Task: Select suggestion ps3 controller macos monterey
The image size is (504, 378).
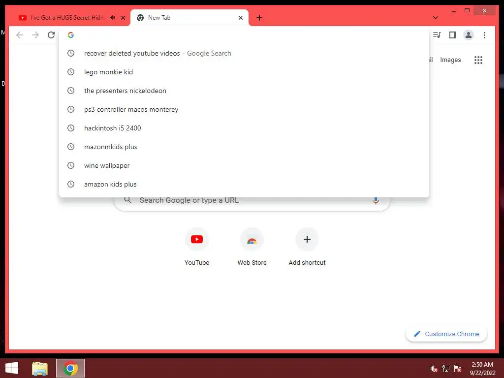Action: (244, 109)
